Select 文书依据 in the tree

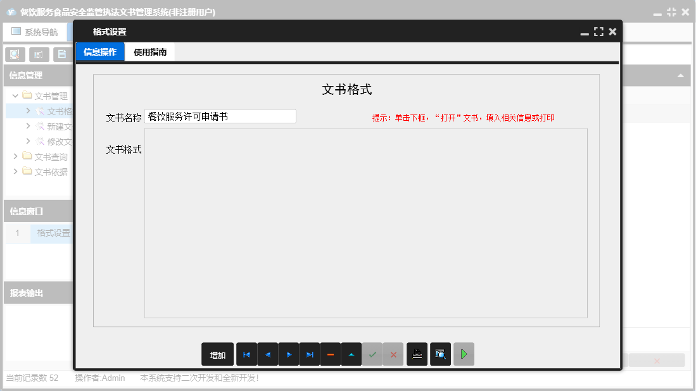pos(51,172)
